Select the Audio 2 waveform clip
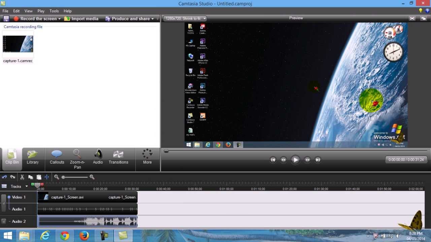This screenshot has height=242, width=431. click(88, 221)
